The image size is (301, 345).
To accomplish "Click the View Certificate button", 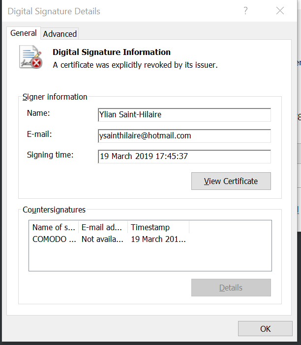I will [x=231, y=181].
